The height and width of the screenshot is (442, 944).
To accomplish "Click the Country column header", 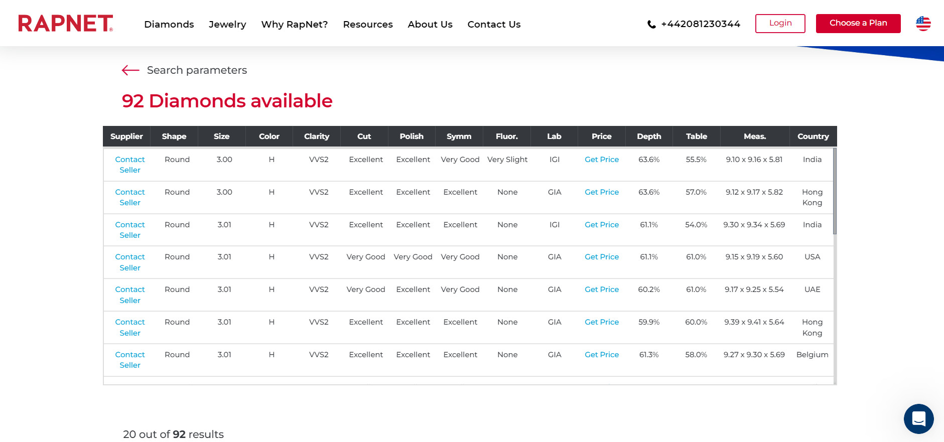I will coord(813,136).
